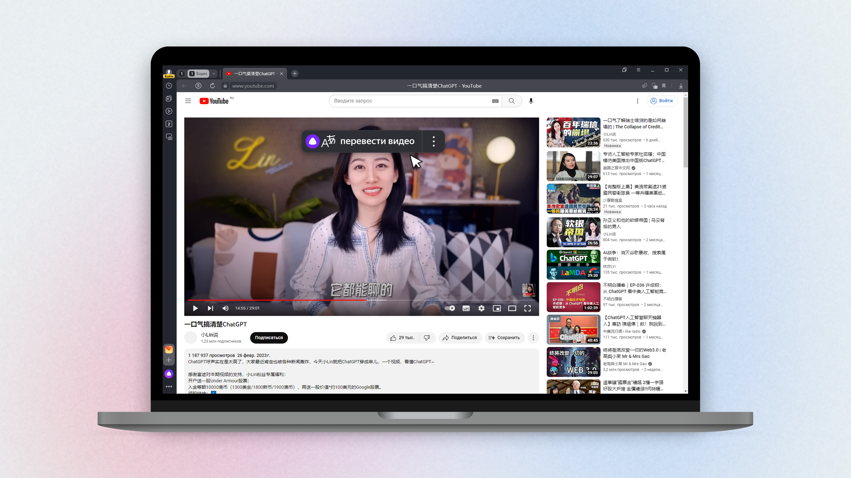This screenshot has width=851, height=478.
Task: Click the Alice assistant icon in sidebar
Action: [169, 374]
